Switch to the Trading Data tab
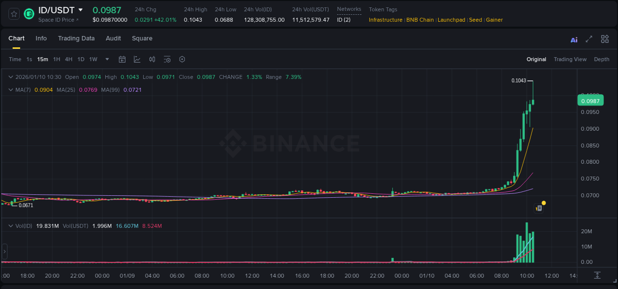Screen dimensions: 618x289 (76, 38)
